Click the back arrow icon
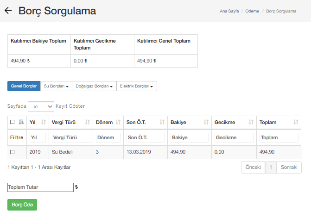 [8, 11]
